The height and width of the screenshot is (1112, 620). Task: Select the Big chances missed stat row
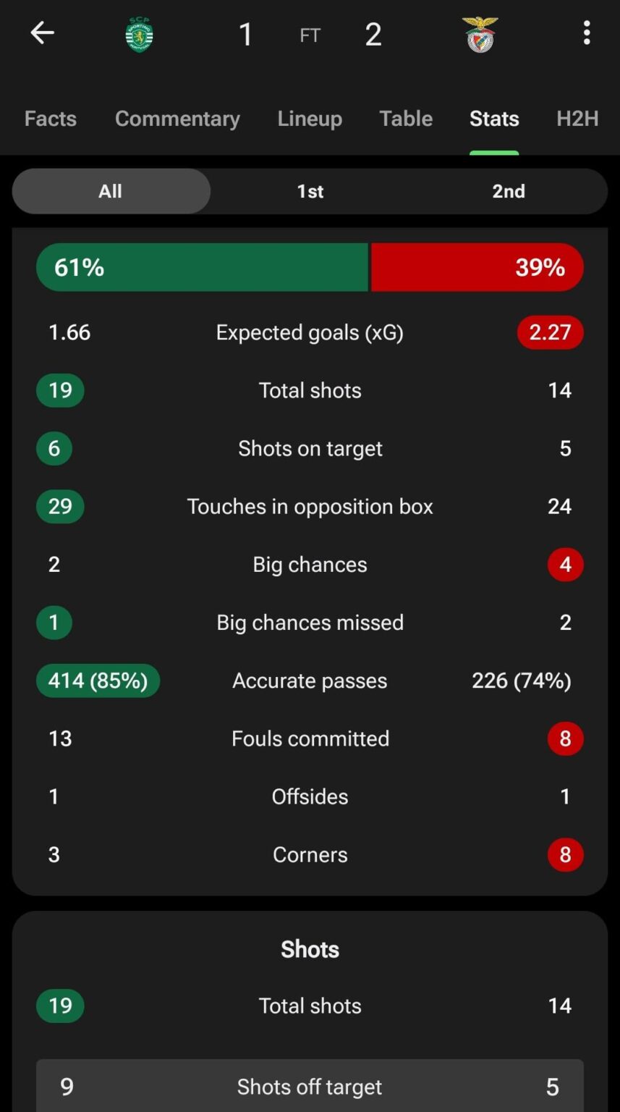(x=310, y=622)
